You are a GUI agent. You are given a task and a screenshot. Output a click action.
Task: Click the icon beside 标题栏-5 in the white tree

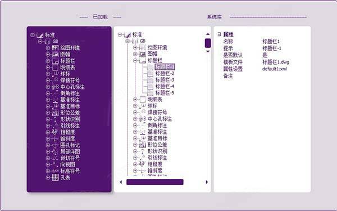151,93
